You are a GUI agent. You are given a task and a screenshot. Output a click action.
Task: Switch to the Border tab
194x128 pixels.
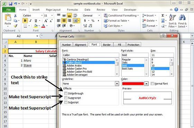coord(107,45)
